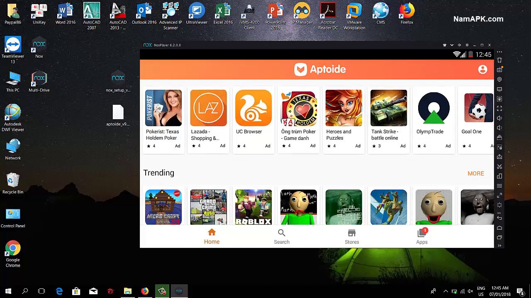
Task: Switch to the Home tab in Aptoide
Action: pos(212,237)
